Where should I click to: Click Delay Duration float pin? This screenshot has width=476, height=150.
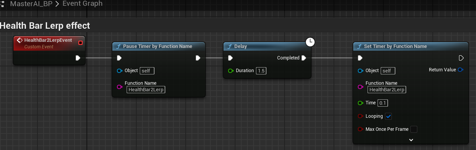[230, 71]
